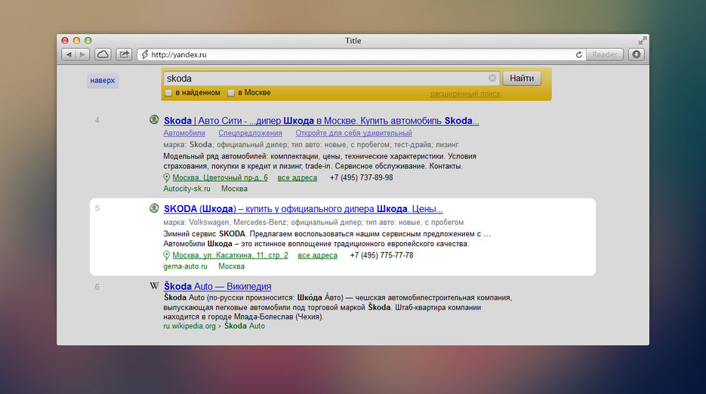Screen dimensions: 706x394
Task: Open 'все адреса' link for gema-auto
Action: click(x=317, y=255)
